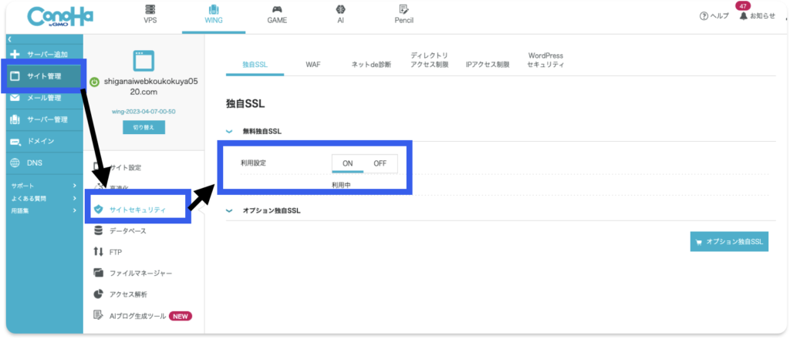Switch to the WAF tab
The image size is (790, 339).
coord(312,65)
